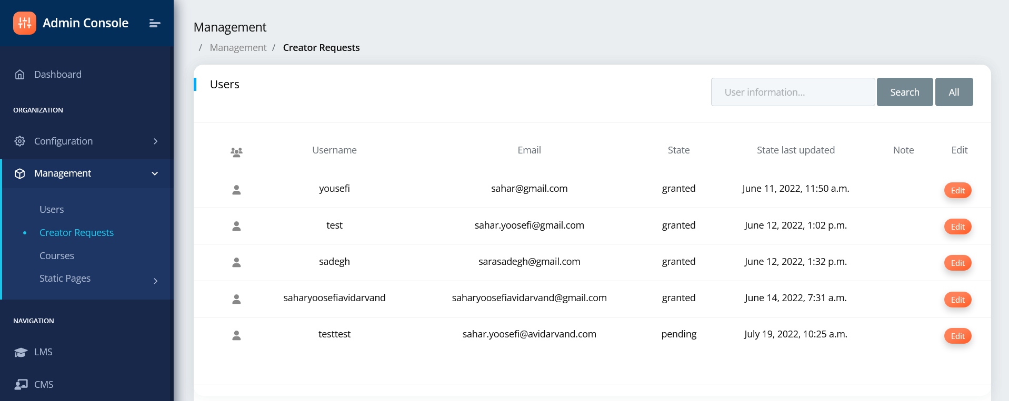Click the date June 11, 2022, 11:50 a.m.

pyautogui.click(x=795, y=189)
